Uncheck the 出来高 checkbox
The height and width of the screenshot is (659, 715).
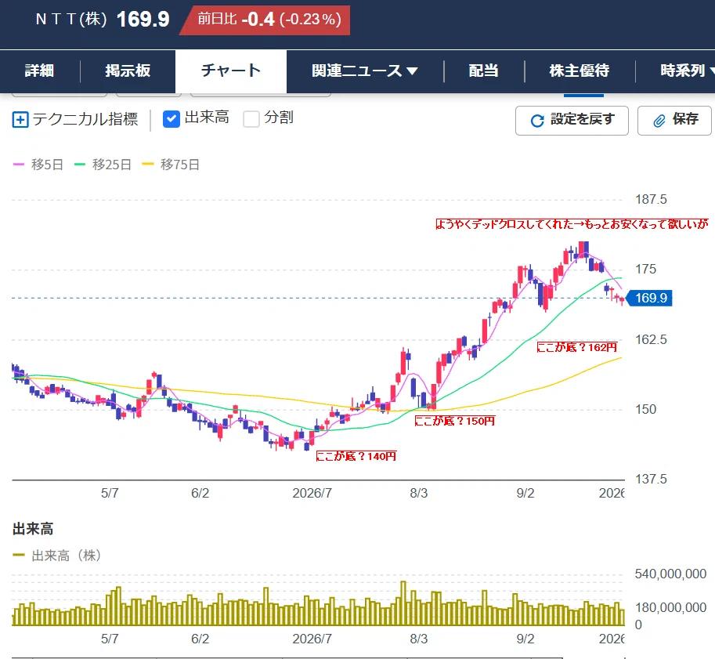(x=171, y=119)
